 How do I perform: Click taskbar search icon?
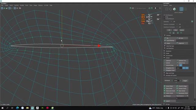7,108
